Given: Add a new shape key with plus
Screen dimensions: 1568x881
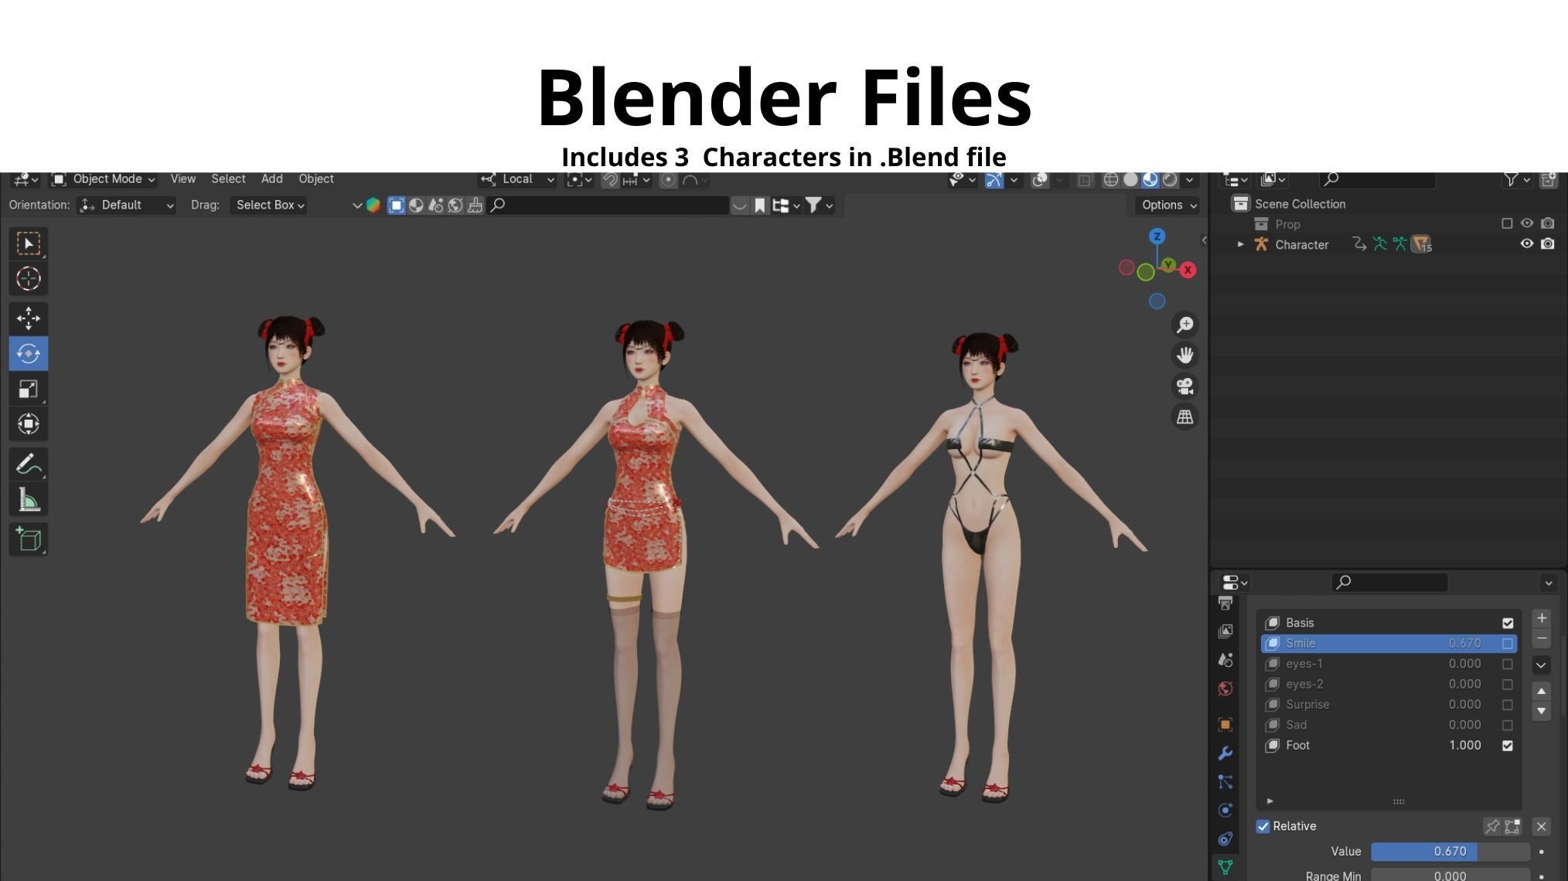Looking at the screenshot, I should (x=1541, y=618).
